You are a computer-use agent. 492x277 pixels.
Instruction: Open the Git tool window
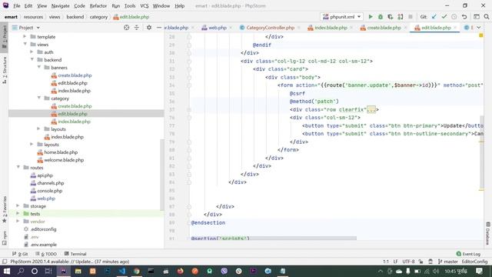coord(20,254)
